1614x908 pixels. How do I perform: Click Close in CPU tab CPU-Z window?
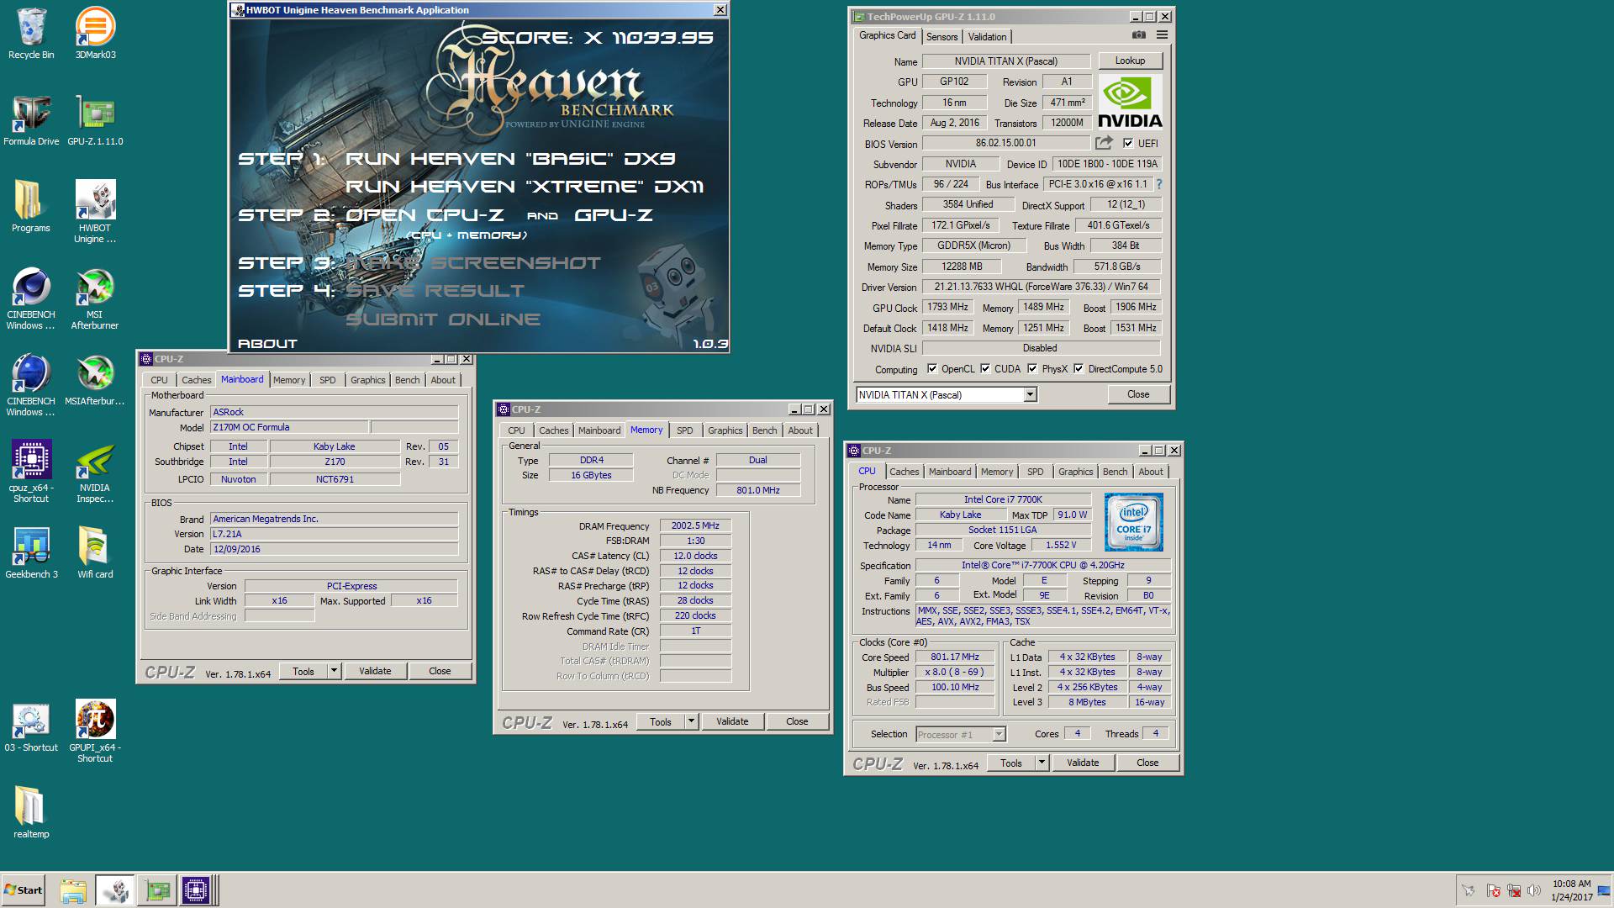(x=1147, y=763)
